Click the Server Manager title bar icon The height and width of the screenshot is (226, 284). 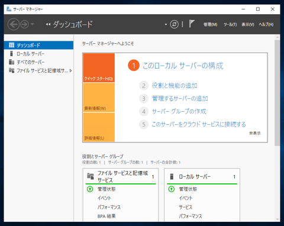(9, 9)
